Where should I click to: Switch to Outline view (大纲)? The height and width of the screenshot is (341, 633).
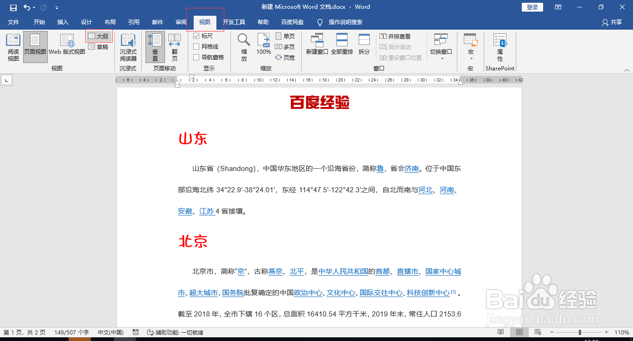pos(98,36)
